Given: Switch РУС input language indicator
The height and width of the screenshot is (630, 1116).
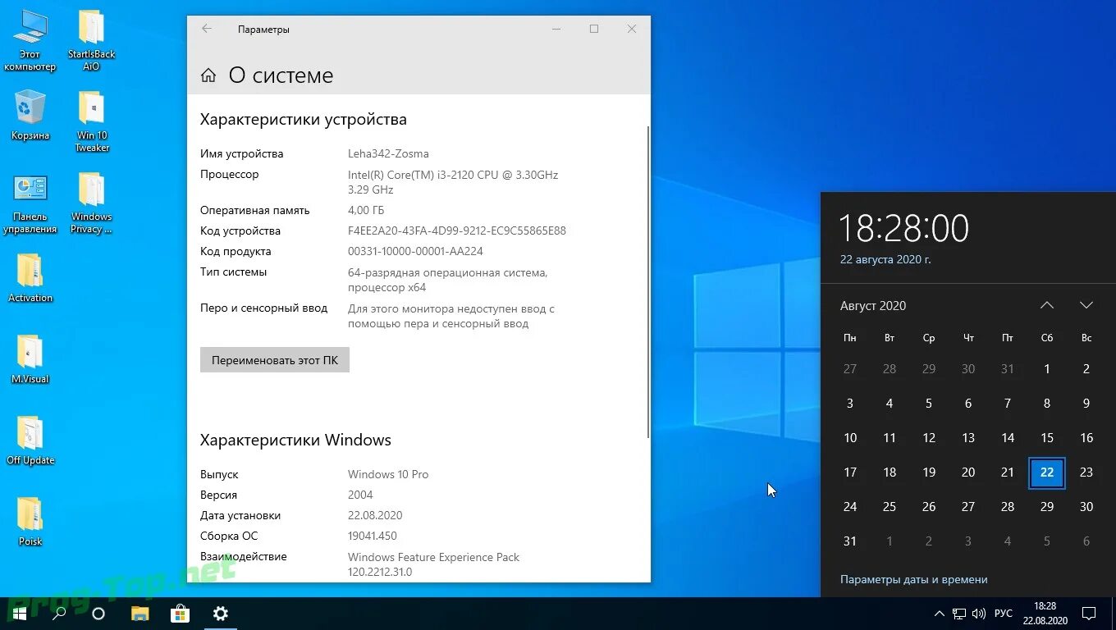Looking at the screenshot, I should (x=1004, y=614).
